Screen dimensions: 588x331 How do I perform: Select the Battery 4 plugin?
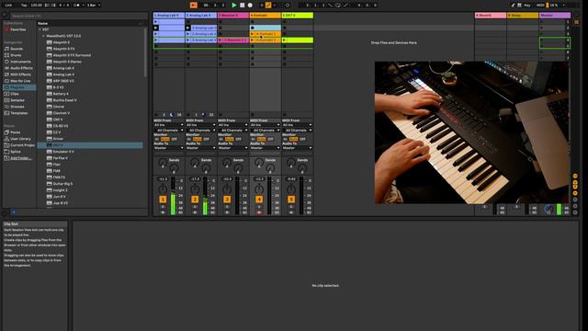61,94
